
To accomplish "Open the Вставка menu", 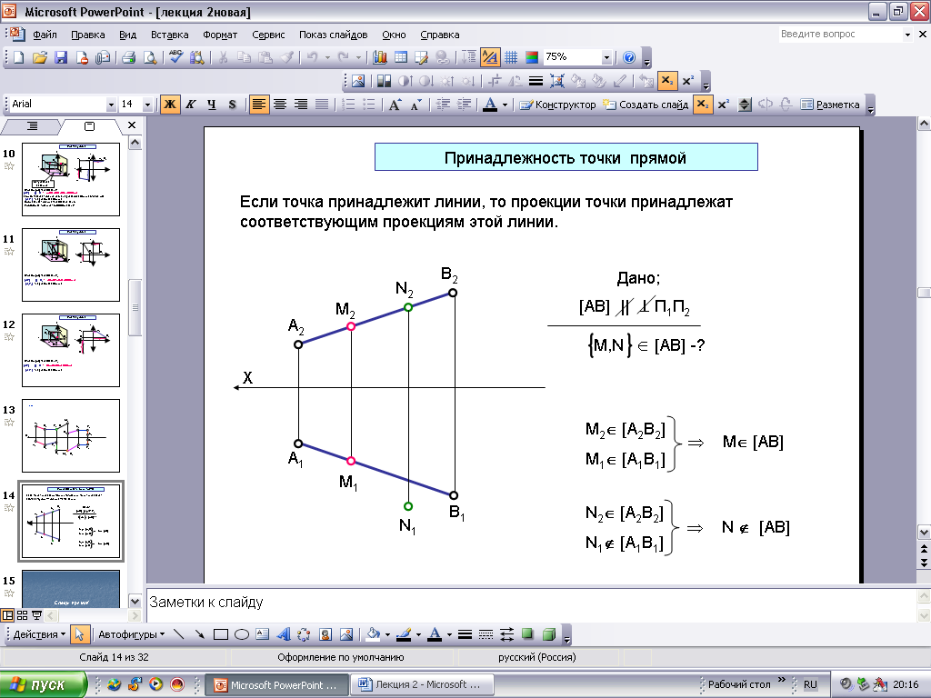I will [169, 35].
